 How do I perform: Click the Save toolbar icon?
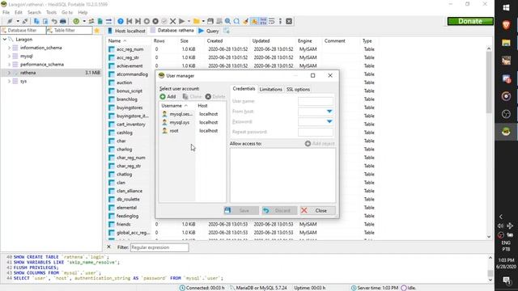210,22
